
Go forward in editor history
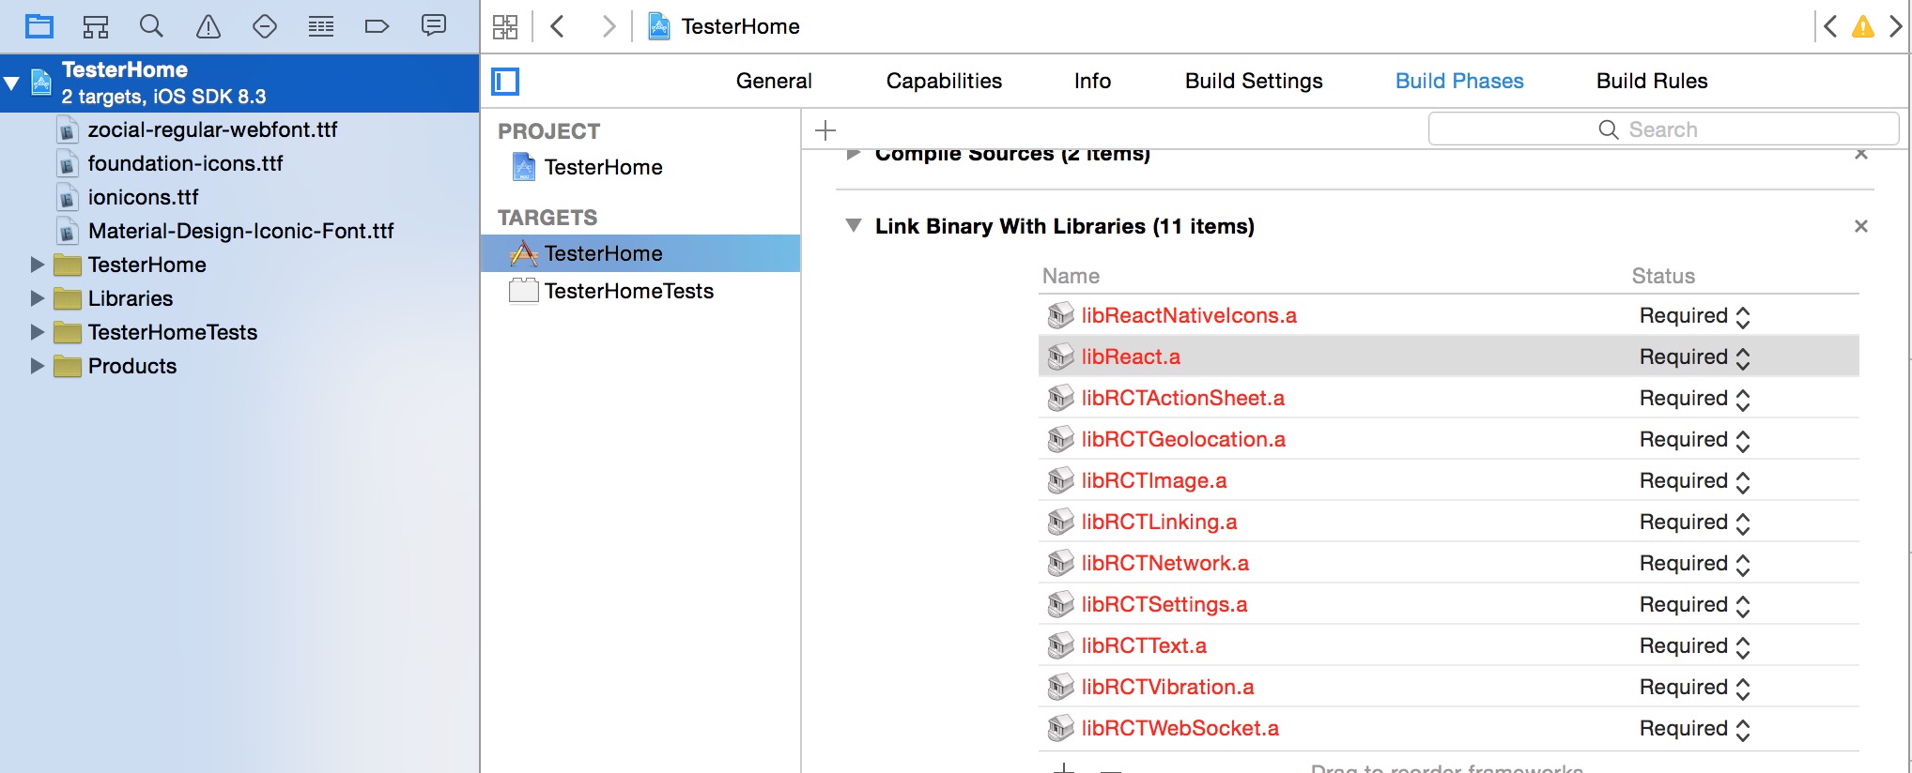(x=609, y=26)
